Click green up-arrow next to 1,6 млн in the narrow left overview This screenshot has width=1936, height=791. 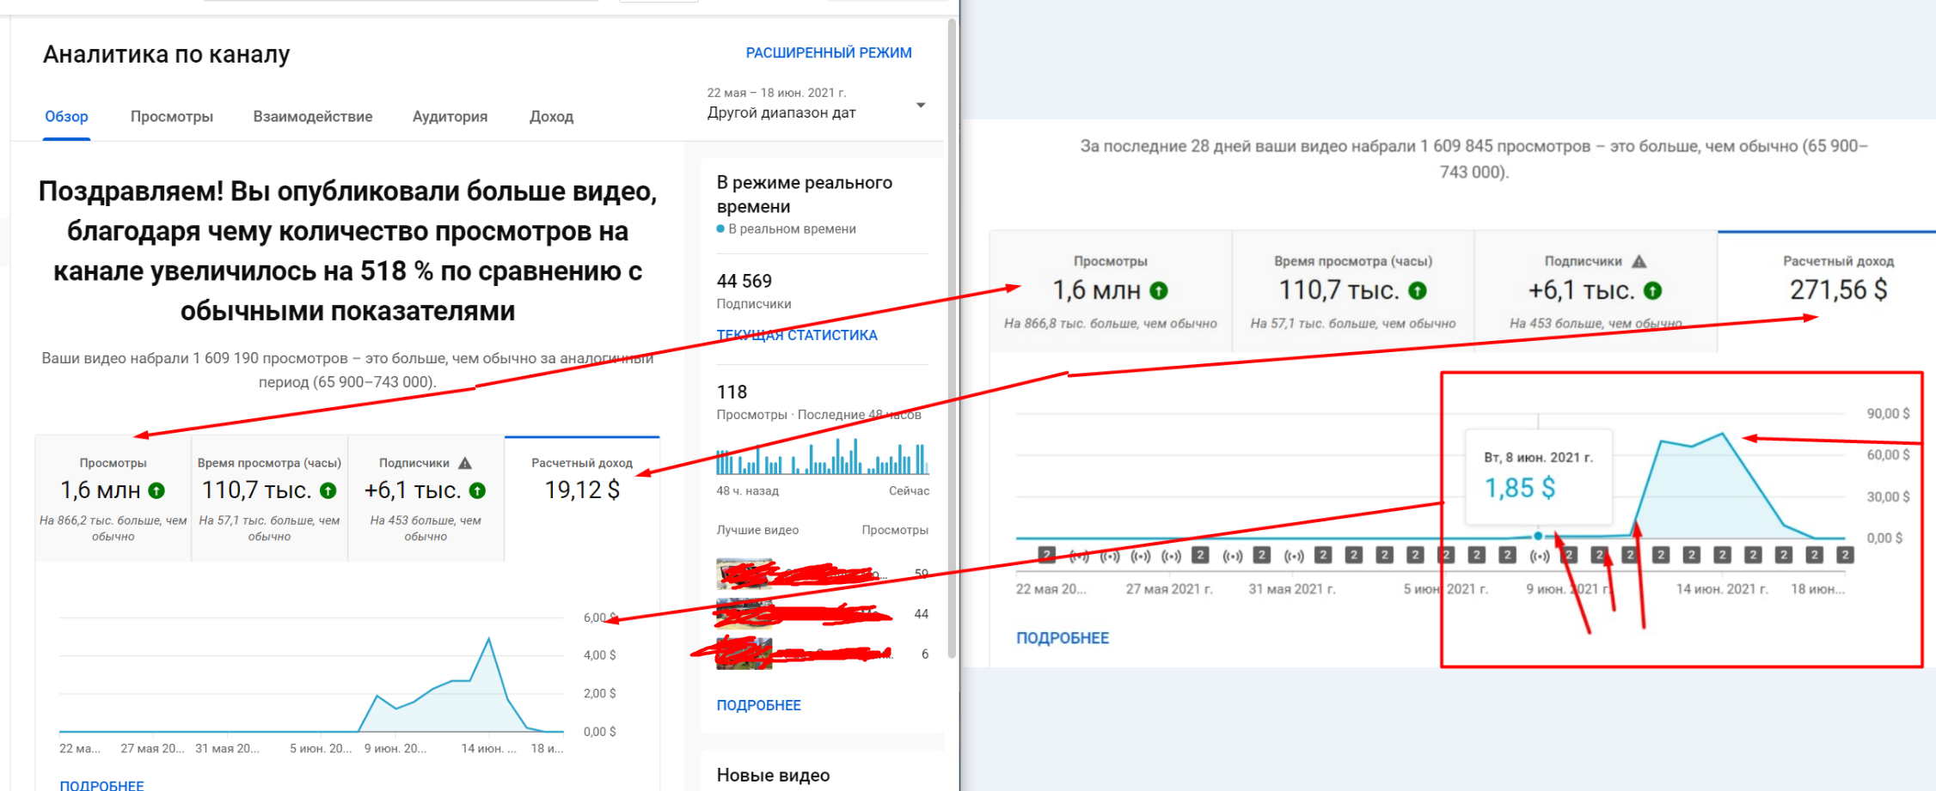[156, 490]
